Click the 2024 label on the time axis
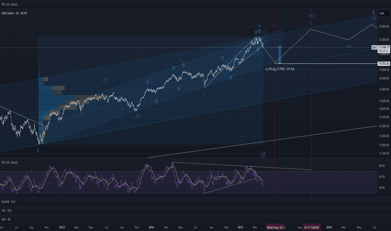391x231 pixels. (x=151, y=227)
